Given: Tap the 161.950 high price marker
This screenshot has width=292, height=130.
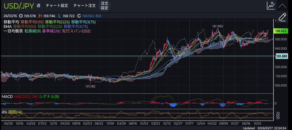Looking at the screenshot, I should [x=217, y=26].
